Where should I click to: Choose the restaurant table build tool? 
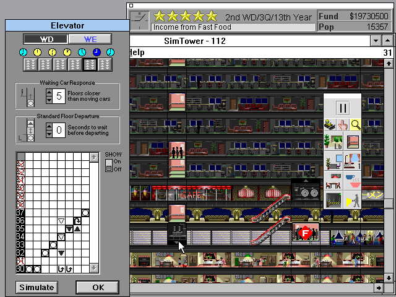pos(334,181)
